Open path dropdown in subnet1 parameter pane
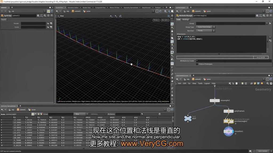This screenshot has width=273, height=153. click(x=45, y=11)
